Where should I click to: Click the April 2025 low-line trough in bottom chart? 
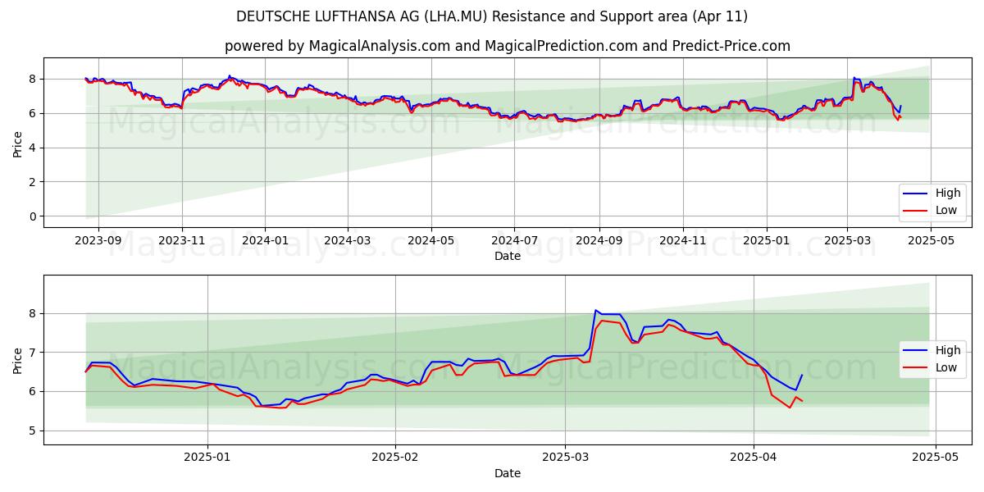[790, 408]
